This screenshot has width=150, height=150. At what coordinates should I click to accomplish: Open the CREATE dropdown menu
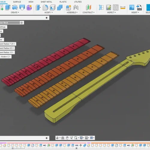point(15,12)
